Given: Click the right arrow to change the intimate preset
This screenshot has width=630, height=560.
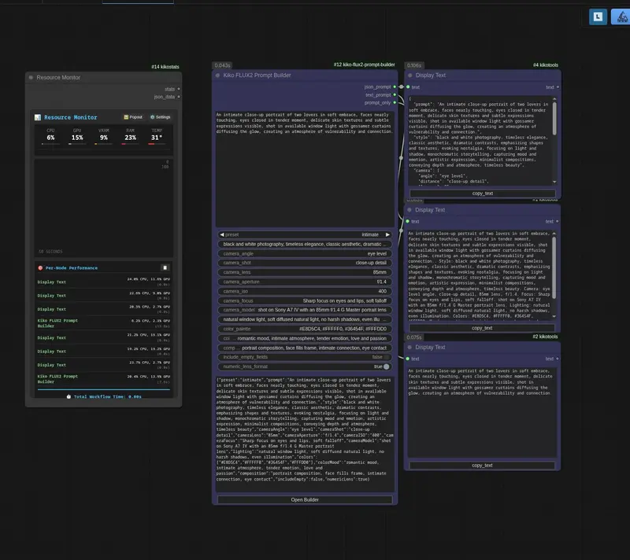Looking at the screenshot, I should coord(387,234).
